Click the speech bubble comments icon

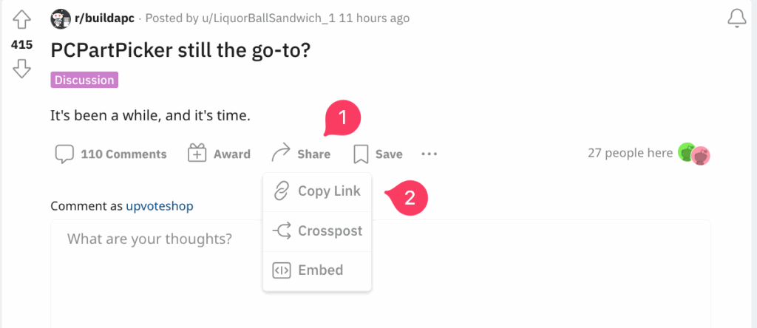65,154
